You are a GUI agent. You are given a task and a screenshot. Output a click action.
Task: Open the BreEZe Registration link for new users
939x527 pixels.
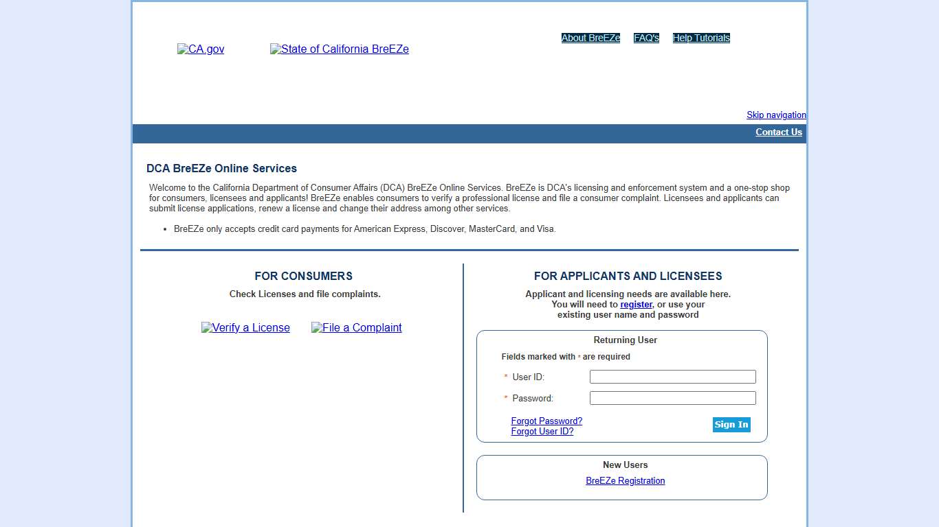click(625, 481)
